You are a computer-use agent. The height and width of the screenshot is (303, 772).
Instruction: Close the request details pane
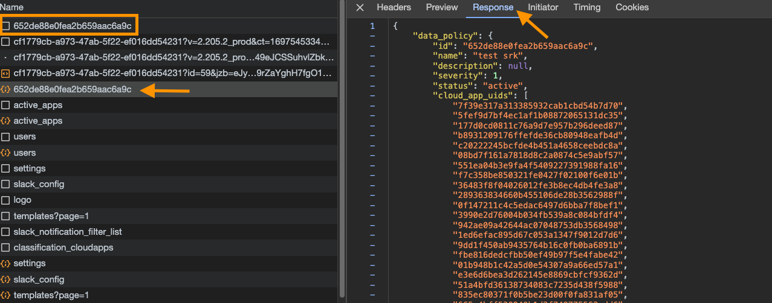coord(360,8)
